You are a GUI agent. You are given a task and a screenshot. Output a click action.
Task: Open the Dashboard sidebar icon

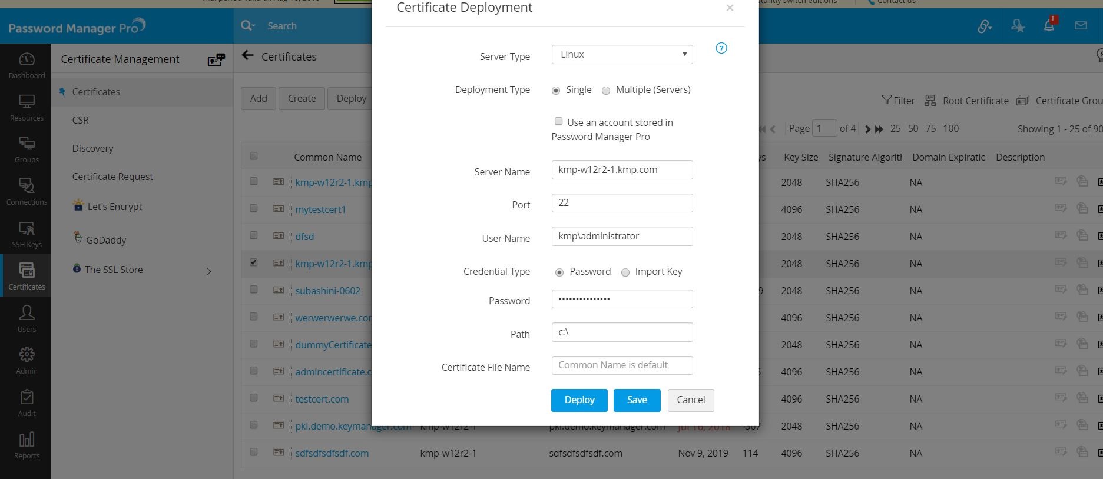[x=27, y=65]
